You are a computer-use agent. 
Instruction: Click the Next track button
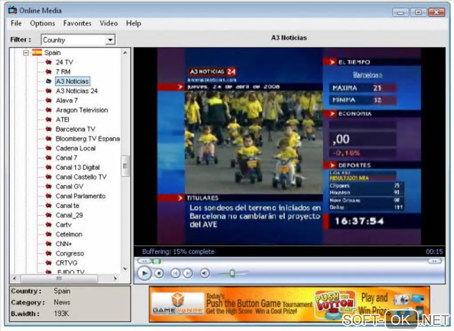coord(188,273)
